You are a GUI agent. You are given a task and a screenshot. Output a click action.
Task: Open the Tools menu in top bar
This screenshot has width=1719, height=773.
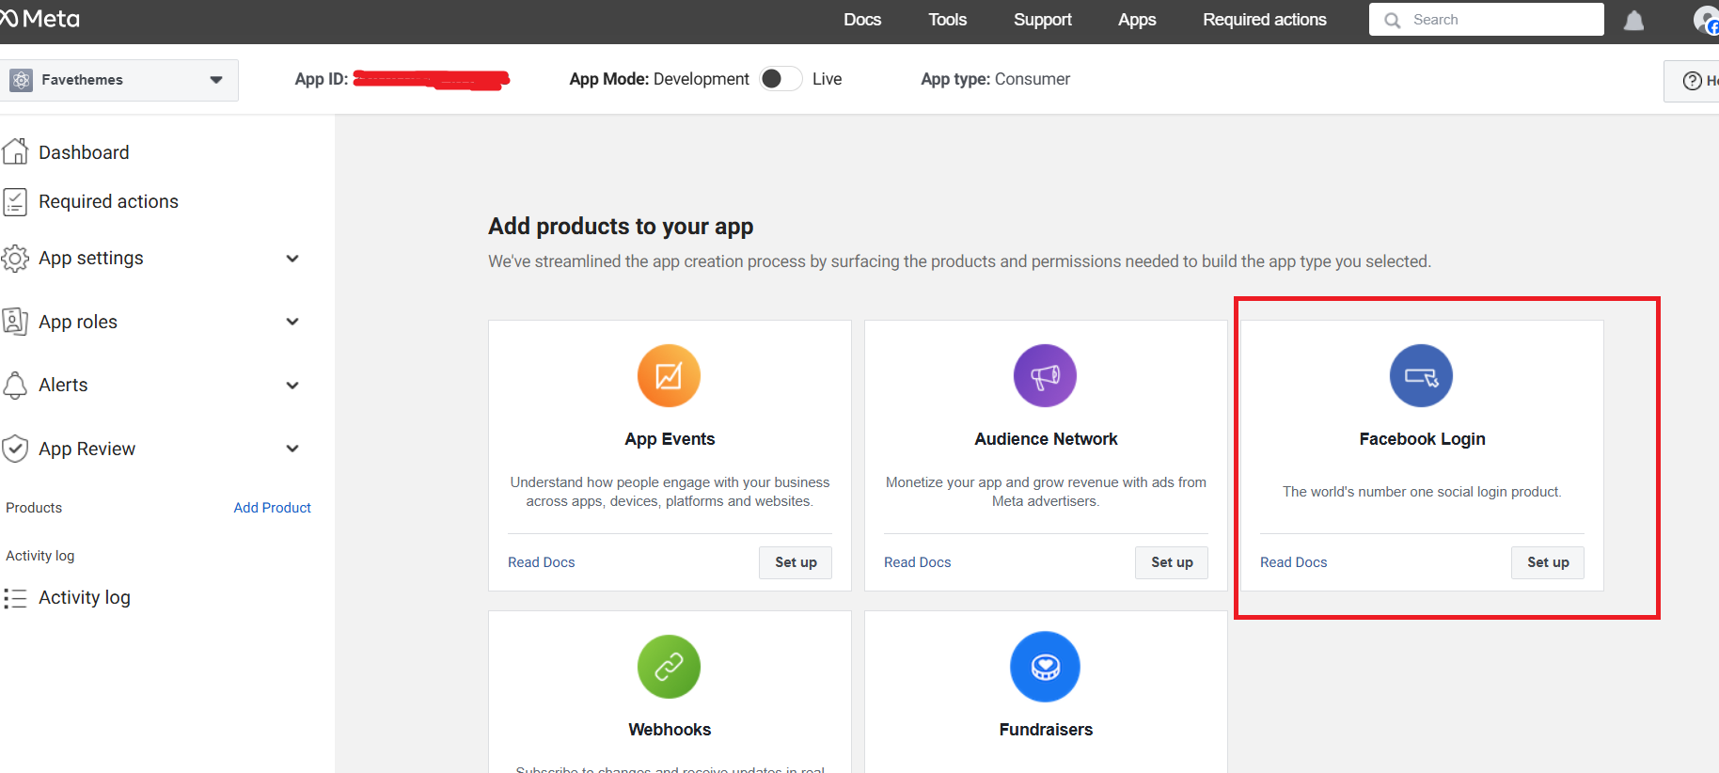coord(947,20)
